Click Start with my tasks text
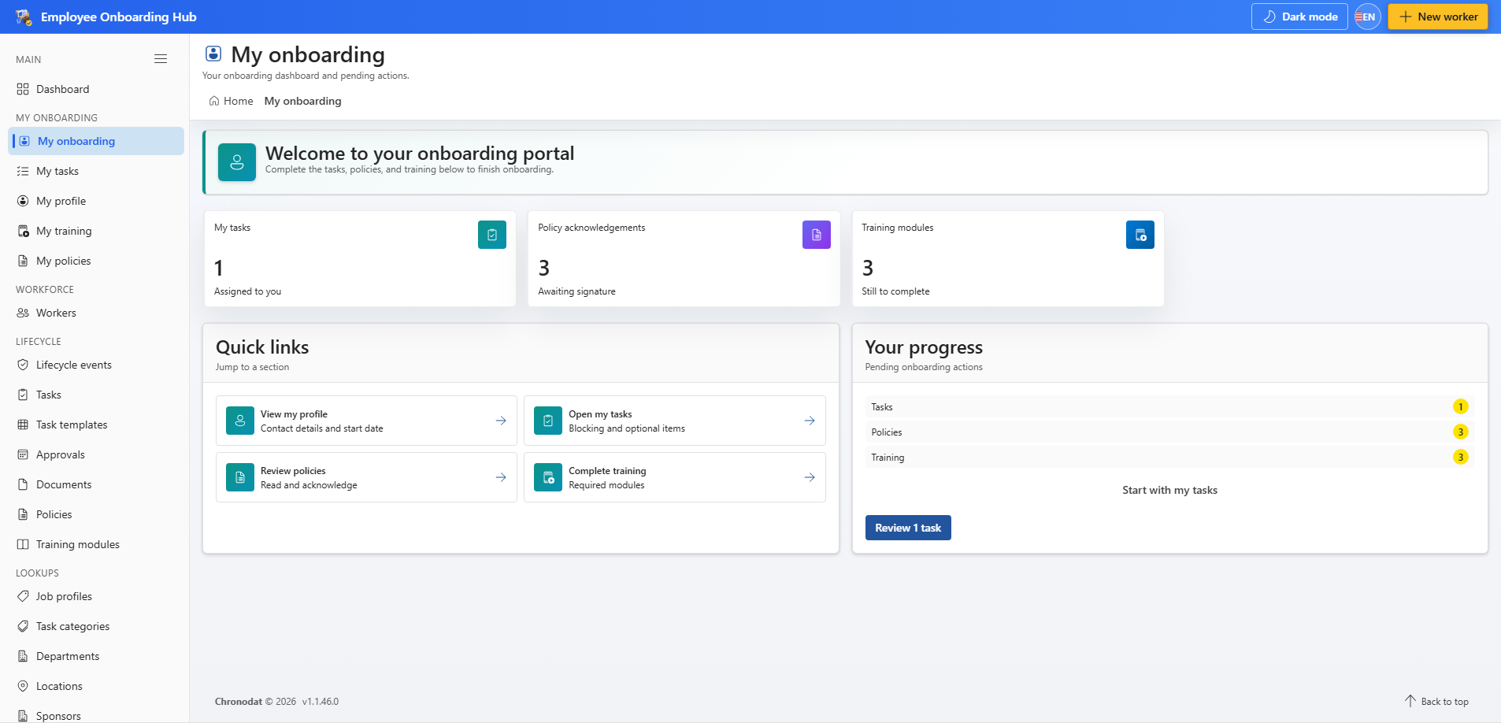1501x723 pixels. coord(1169,490)
